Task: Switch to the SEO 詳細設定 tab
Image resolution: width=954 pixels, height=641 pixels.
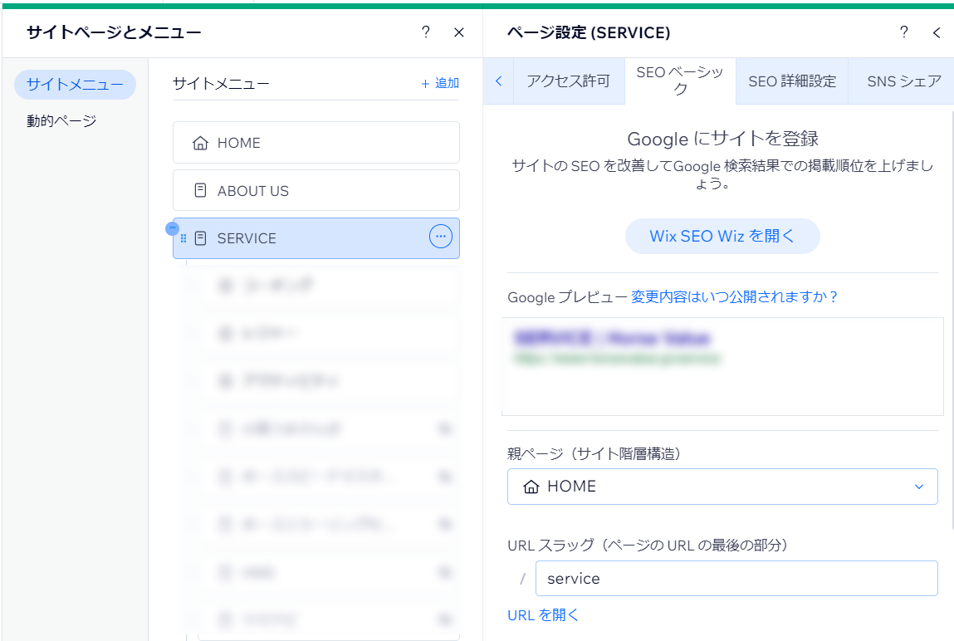Action: pos(791,81)
